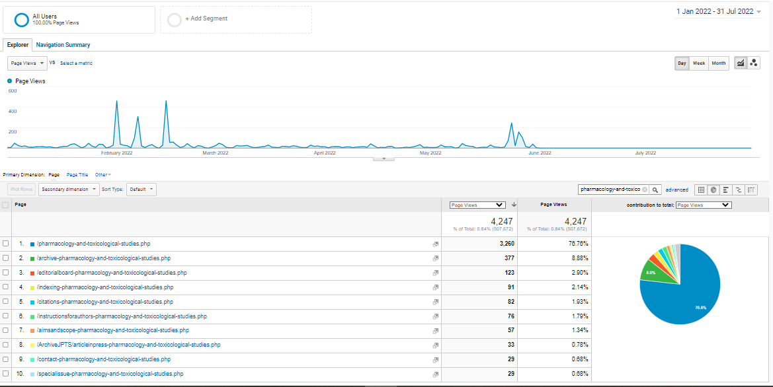Switch to line chart view icon
Viewport: 773px width, 387px height.
[x=741, y=63]
